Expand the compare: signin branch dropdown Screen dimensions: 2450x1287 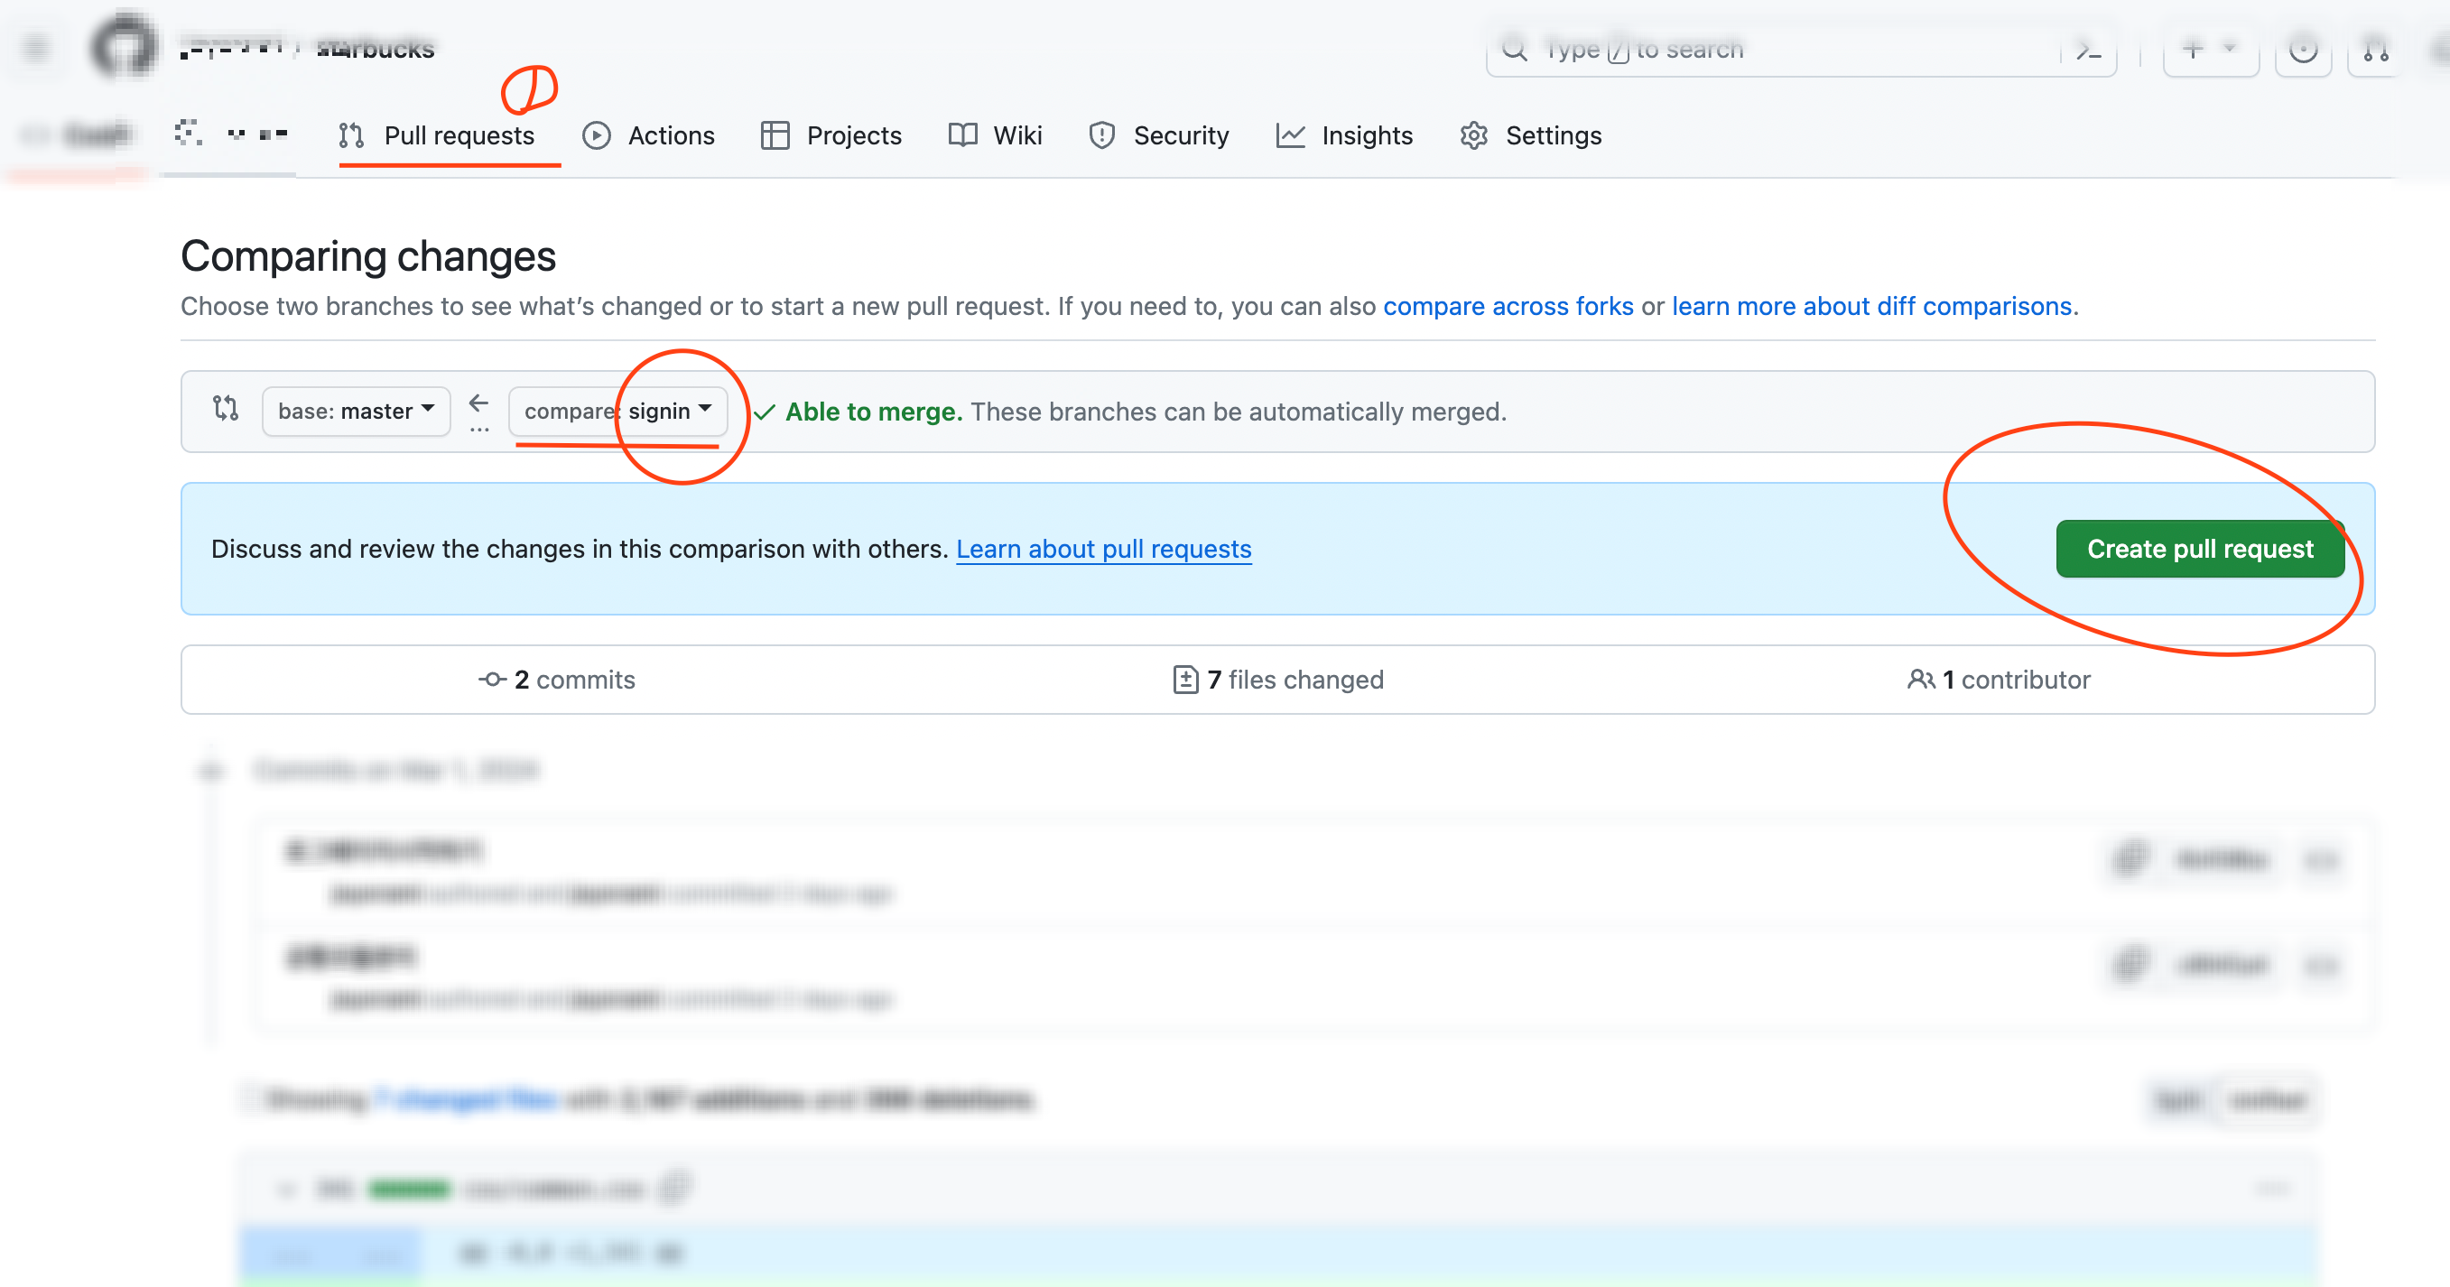coord(617,411)
